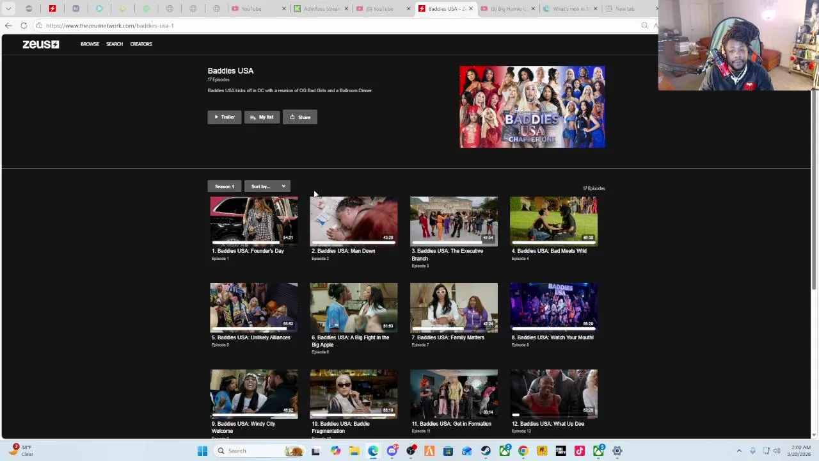Open Steam from the taskbar
The image size is (819, 461).
[486, 451]
